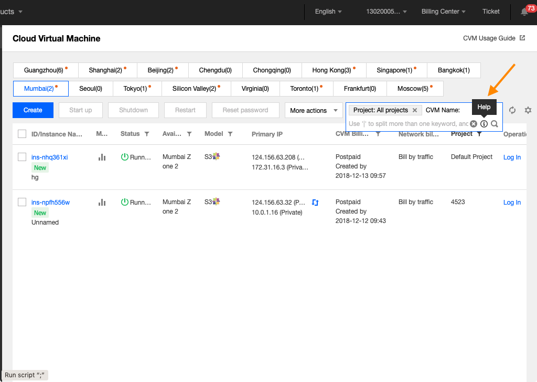Remove the Project: All projects filter tag

click(415, 110)
